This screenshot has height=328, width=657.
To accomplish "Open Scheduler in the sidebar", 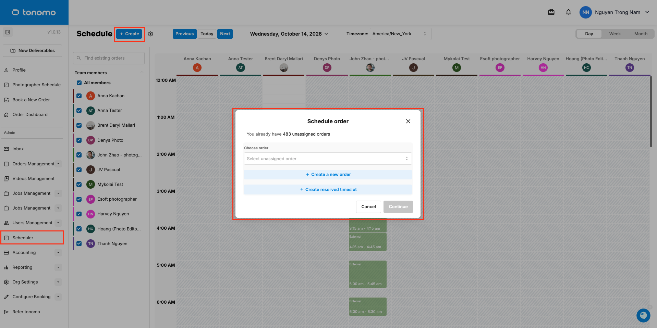I will pyautogui.click(x=32, y=238).
